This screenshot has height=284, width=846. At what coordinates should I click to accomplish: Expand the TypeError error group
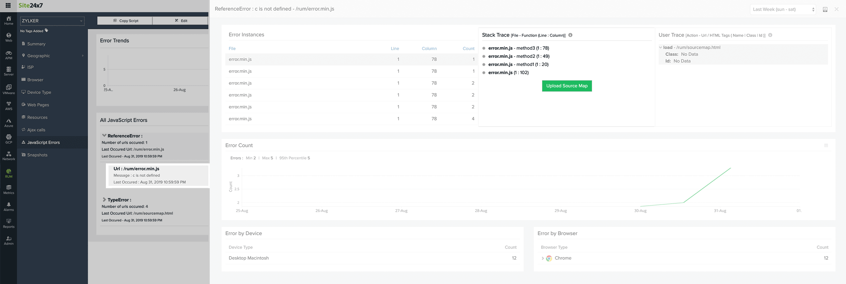coord(104,200)
